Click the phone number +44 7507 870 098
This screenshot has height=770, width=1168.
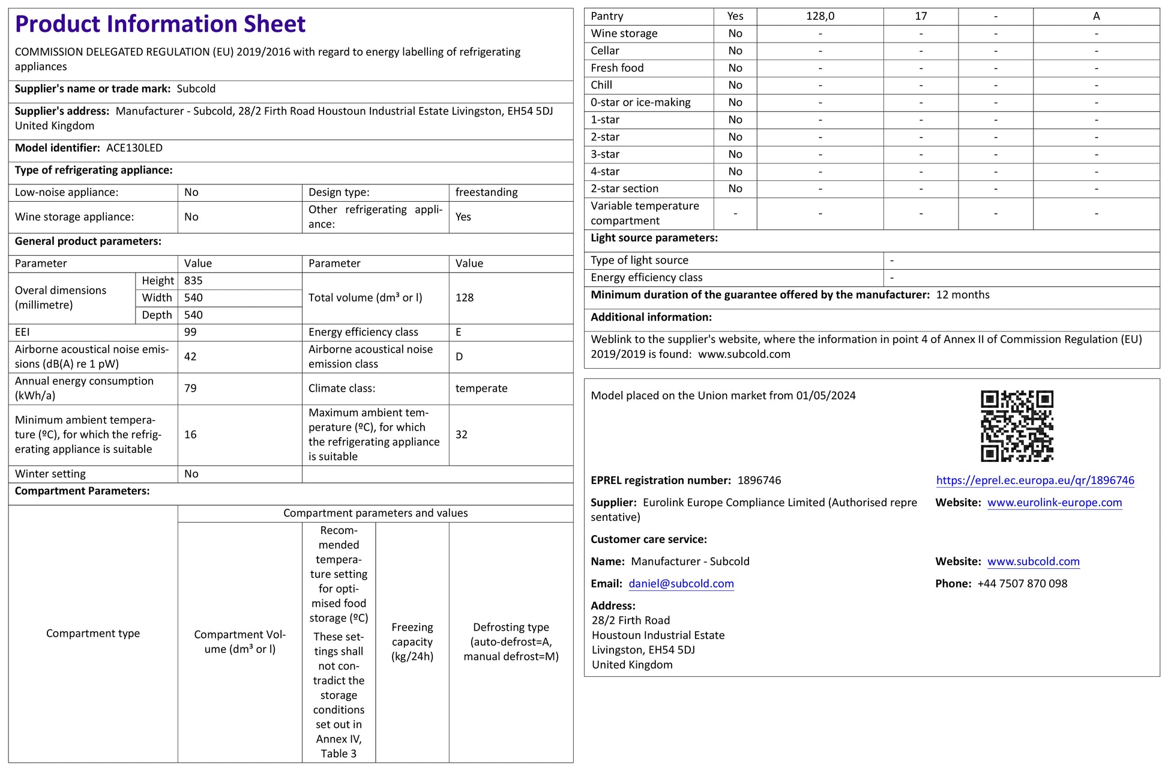pyautogui.click(x=1022, y=583)
